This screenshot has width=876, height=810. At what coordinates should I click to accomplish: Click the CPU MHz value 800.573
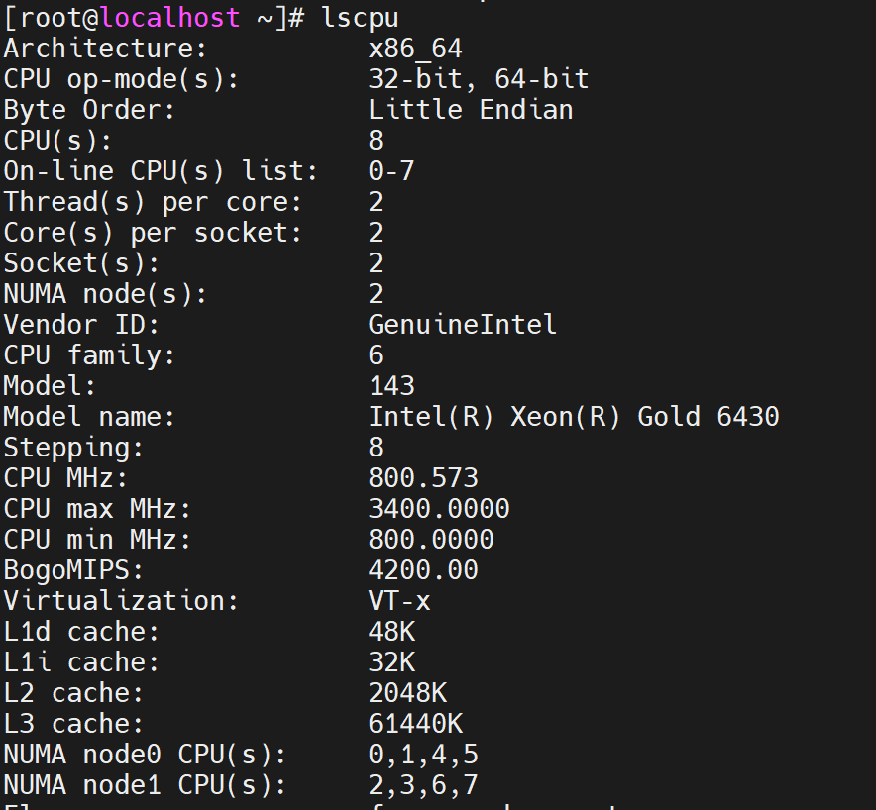[x=423, y=478]
